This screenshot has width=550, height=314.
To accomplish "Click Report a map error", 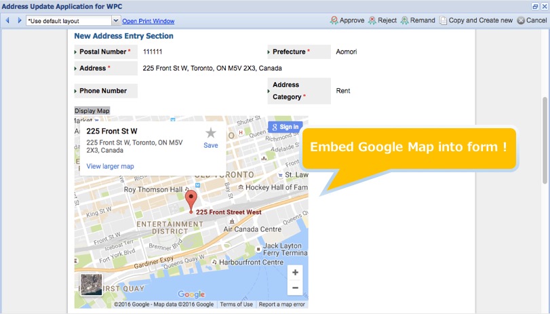I will 283,305.
